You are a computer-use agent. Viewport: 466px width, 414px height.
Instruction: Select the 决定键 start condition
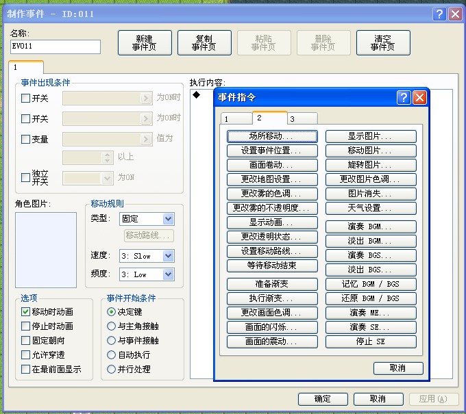pyautogui.click(x=111, y=311)
